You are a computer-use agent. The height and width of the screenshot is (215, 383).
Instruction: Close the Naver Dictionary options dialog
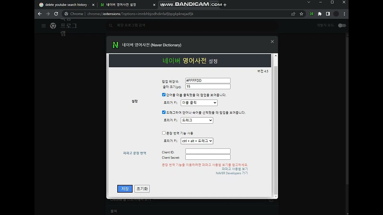[272, 42]
